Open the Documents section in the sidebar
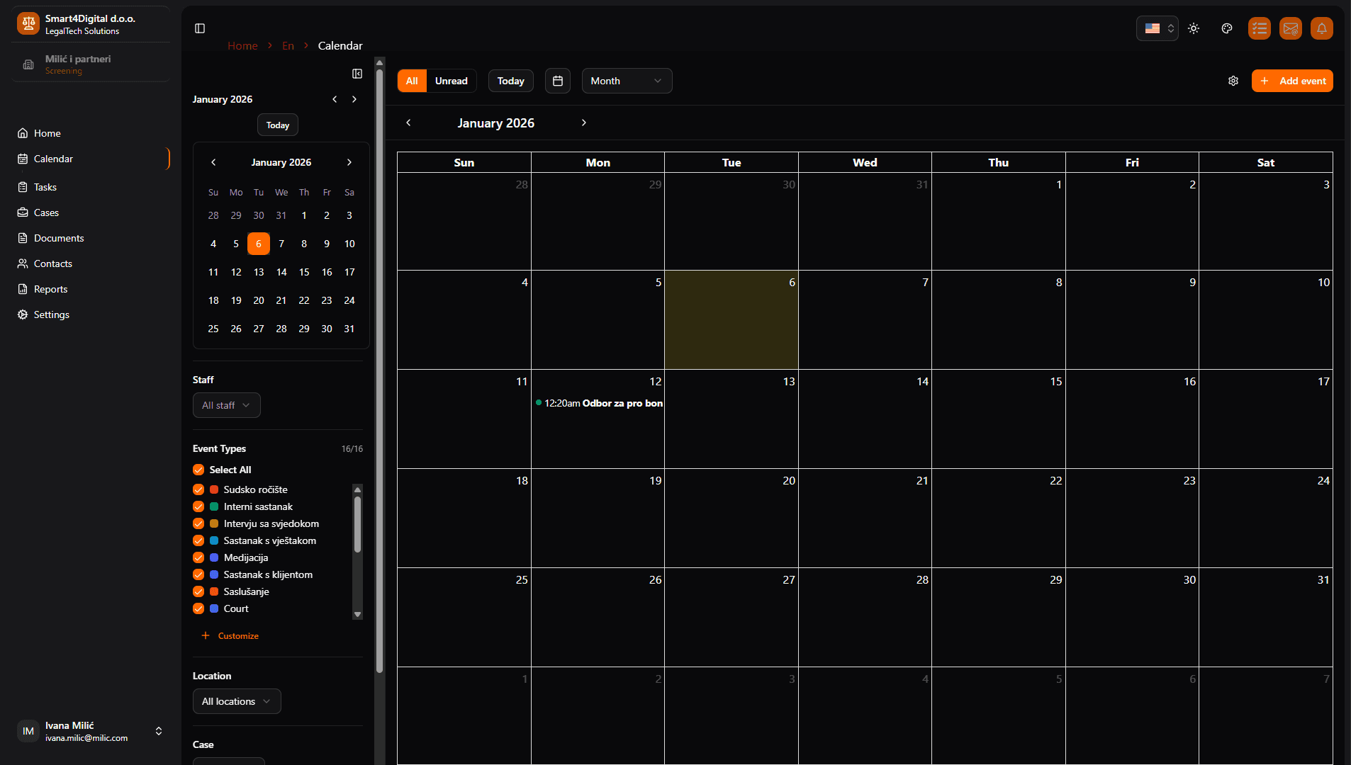Image resolution: width=1351 pixels, height=765 pixels. (x=60, y=238)
